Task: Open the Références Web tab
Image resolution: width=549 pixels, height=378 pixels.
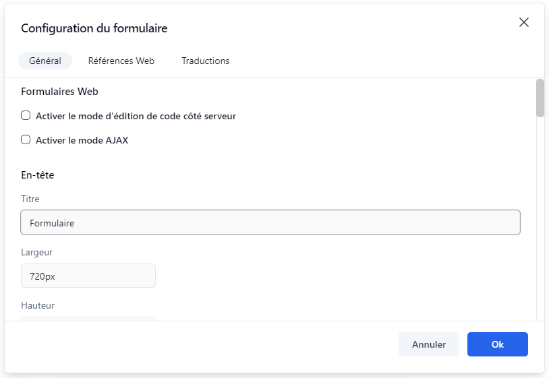Action: click(121, 61)
